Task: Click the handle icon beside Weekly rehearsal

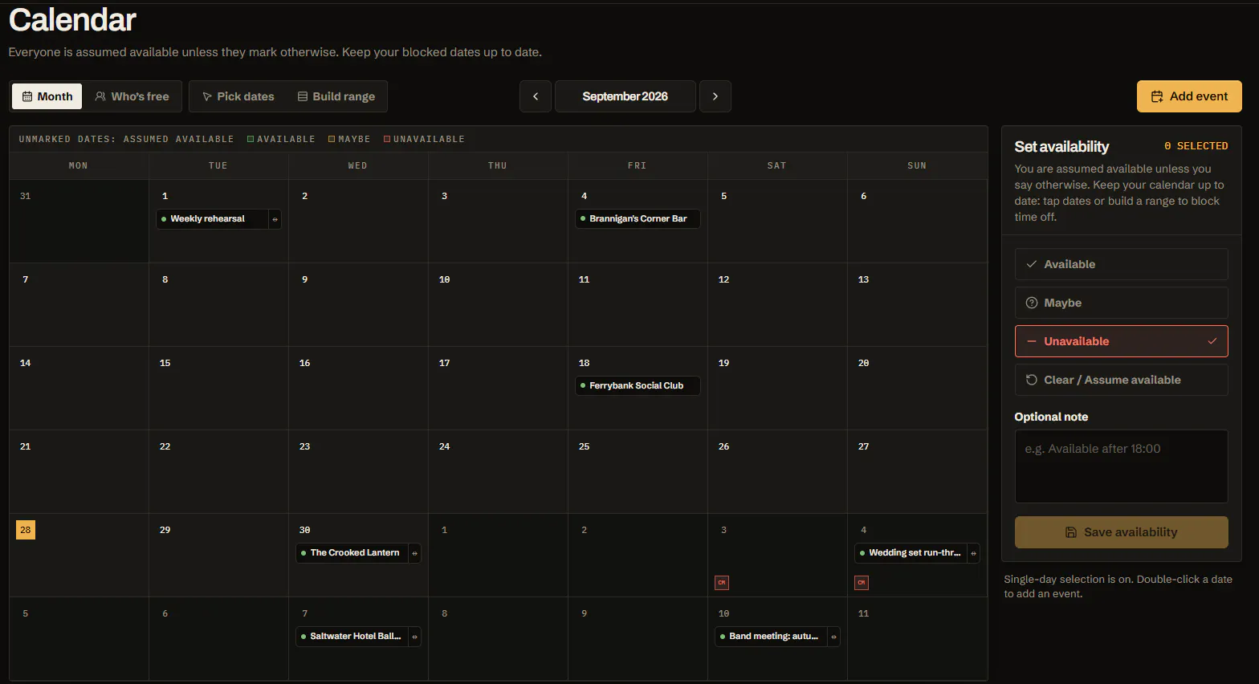Action: tap(275, 219)
